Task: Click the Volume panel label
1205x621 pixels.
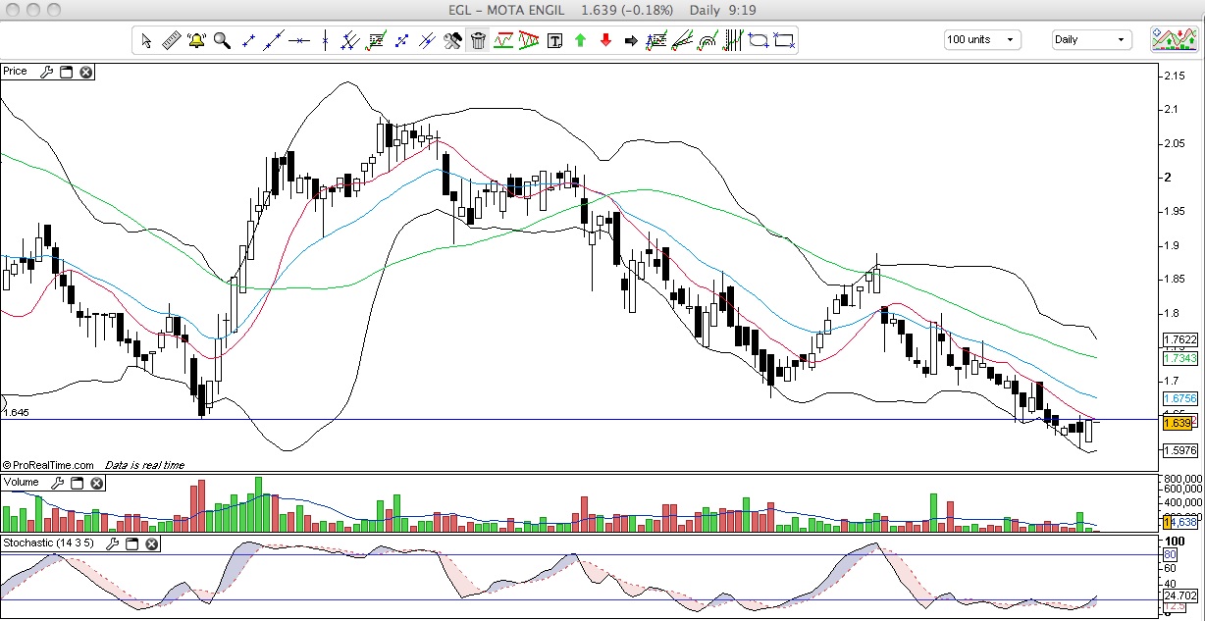Action: click(x=22, y=484)
